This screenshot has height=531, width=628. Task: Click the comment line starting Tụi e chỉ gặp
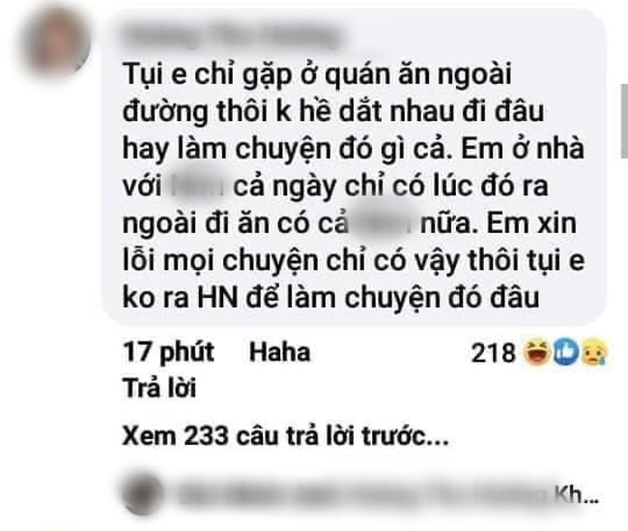coord(317,74)
